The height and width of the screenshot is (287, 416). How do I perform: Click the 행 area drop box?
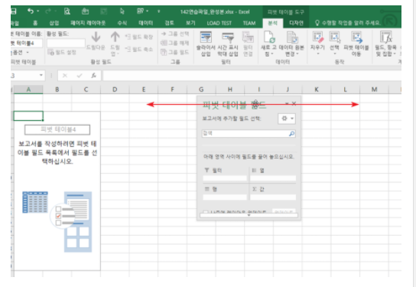click(x=225, y=197)
